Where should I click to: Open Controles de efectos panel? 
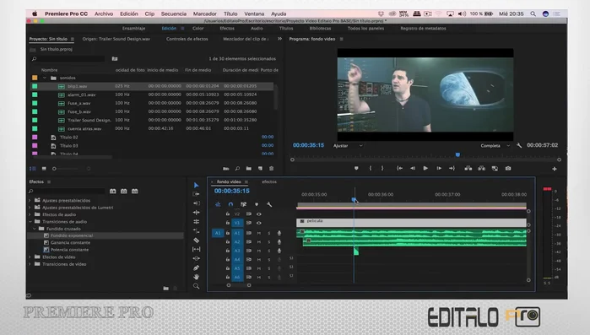pos(187,39)
